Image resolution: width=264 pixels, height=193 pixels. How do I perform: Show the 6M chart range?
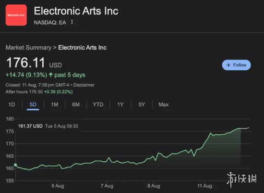[x=76, y=104]
